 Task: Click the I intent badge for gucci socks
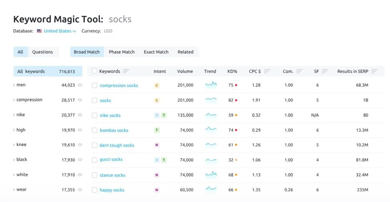click(x=157, y=160)
